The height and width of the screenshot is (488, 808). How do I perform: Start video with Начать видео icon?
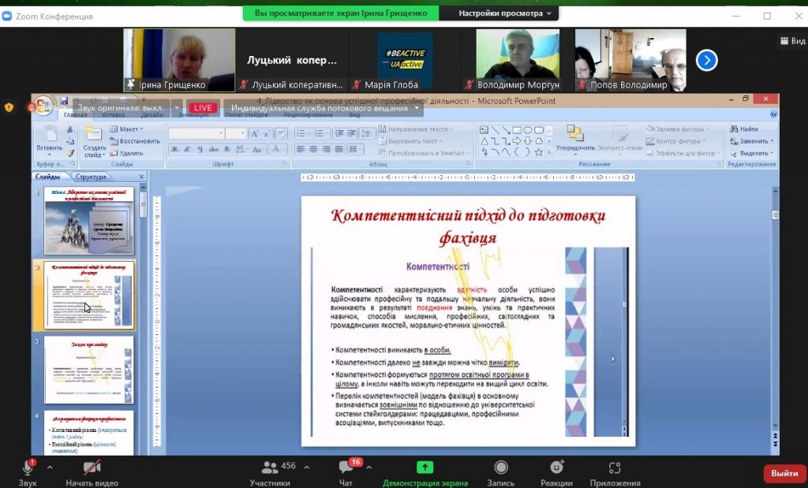[x=92, y=468]
